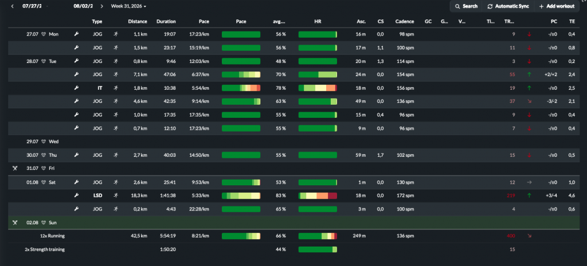Viewport: 587px width, 266px height.
Task: Go to previous week with left chevron
Action: (x=13, y=6)
